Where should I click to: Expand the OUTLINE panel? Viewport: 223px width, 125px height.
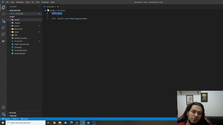tap(13, 113)
